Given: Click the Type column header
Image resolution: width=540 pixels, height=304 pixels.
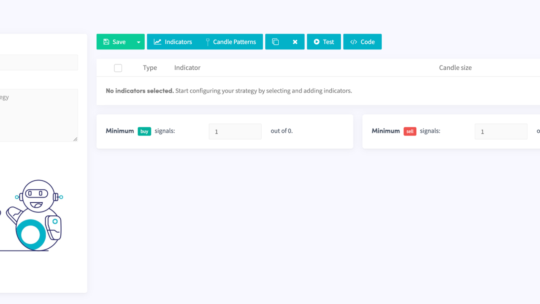Looking at the screenshot, I should pos(150,68).
